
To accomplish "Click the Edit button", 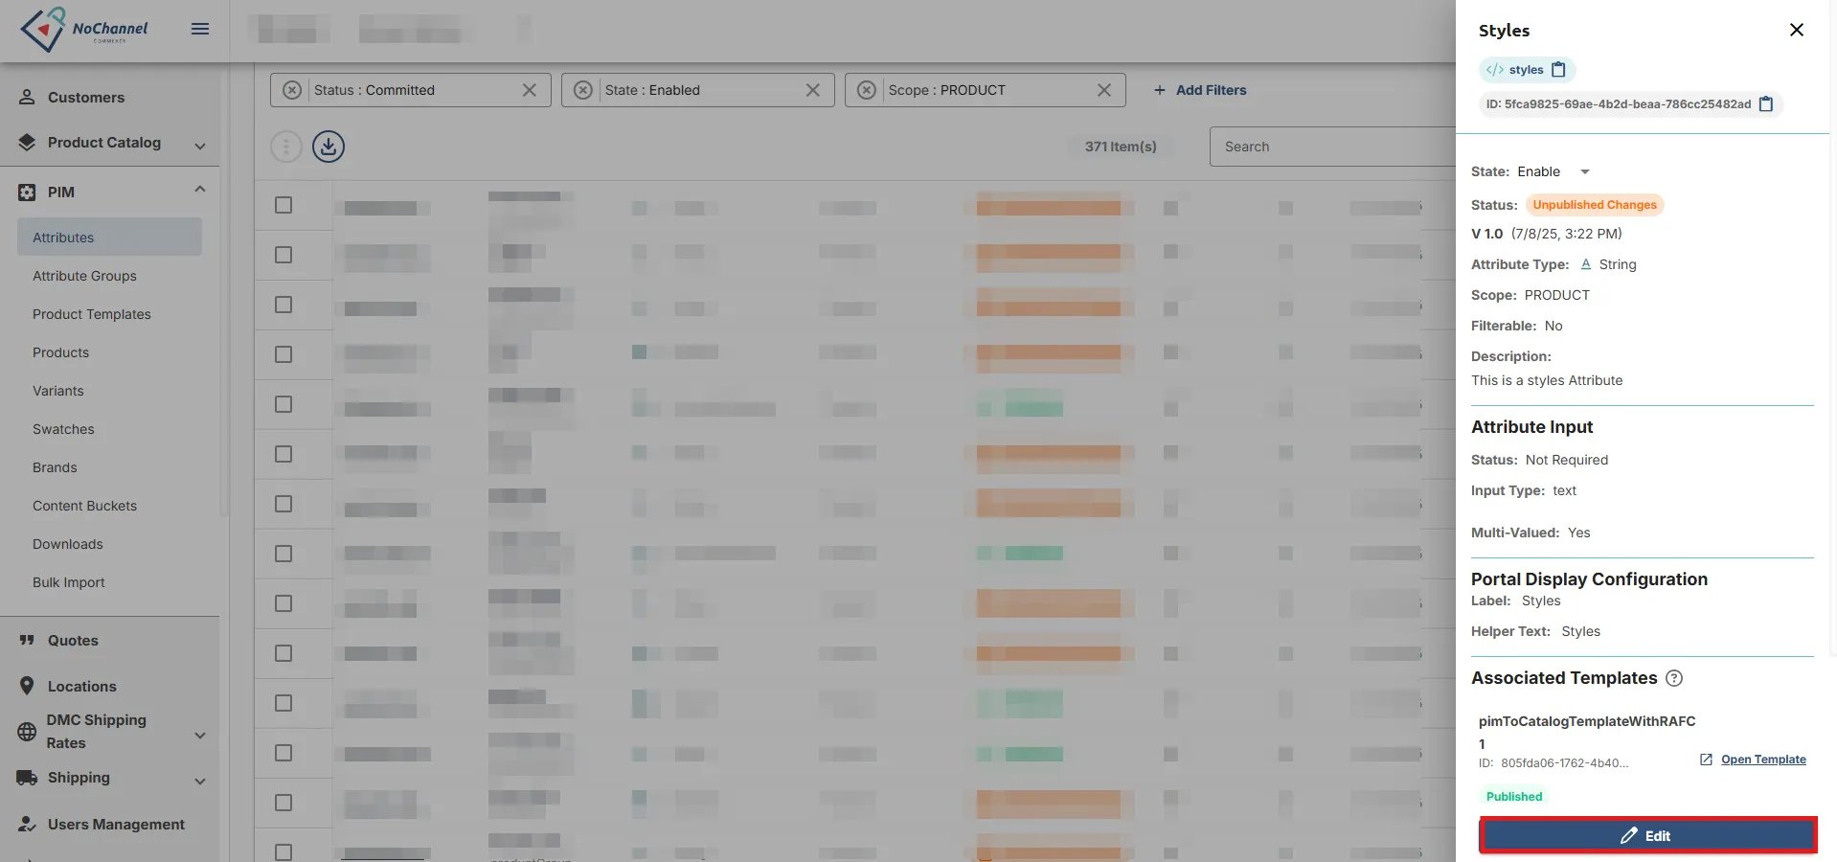I will (1647, 835).
